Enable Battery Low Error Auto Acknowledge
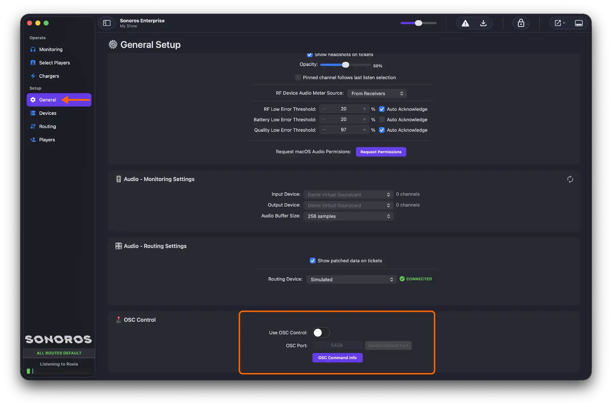This screenshot has height=407, width=612. click(x=382, y=120)
